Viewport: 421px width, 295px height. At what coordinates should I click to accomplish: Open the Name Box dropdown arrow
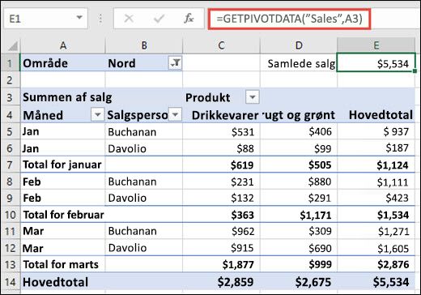coord(79,18)
